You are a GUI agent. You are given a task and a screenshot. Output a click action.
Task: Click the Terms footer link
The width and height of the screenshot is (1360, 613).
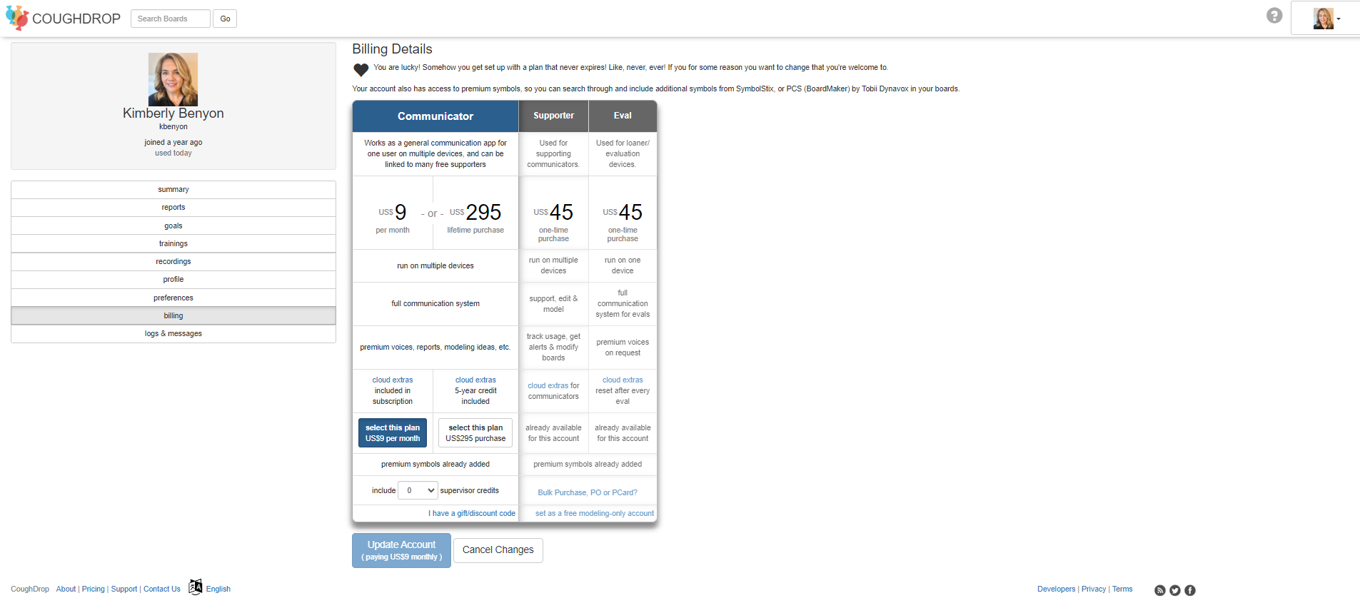tap(1122, 589)
